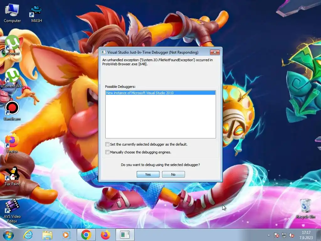Select the Recycle Bin icon
The width and height of the screenshot is (321, 241).
[305, 209]
